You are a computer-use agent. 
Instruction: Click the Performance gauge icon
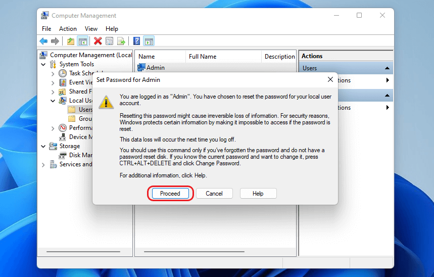pos(63,128)
